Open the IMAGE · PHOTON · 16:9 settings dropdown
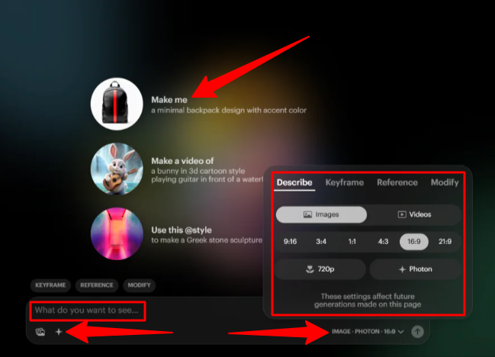Viewport: 495px width, 357px height. coord(368,332)
